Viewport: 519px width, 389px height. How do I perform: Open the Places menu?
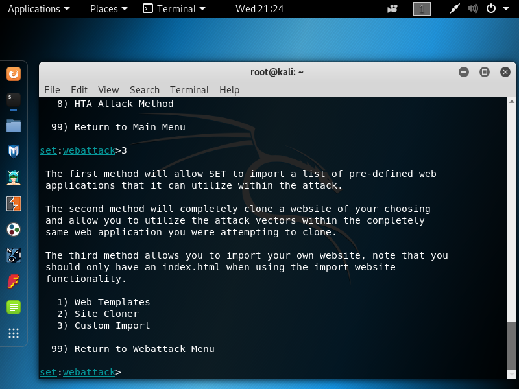pyautogui.click(x=108, y=9)
